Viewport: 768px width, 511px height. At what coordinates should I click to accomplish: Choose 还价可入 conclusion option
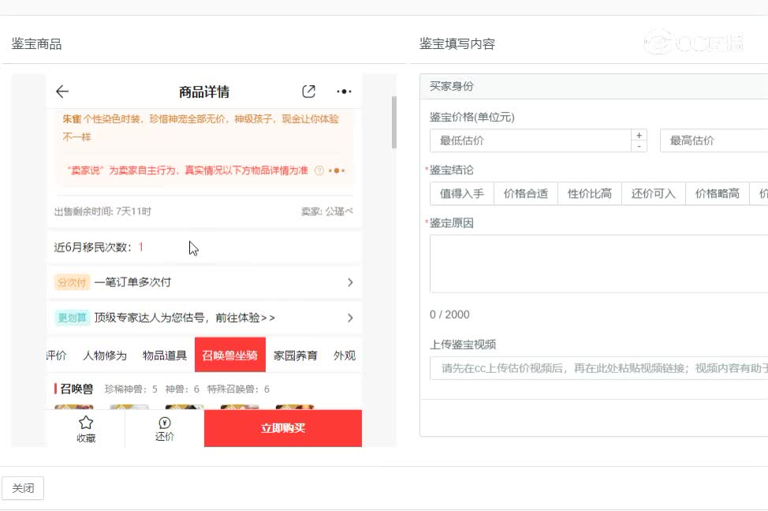click(x=654, y=193)
